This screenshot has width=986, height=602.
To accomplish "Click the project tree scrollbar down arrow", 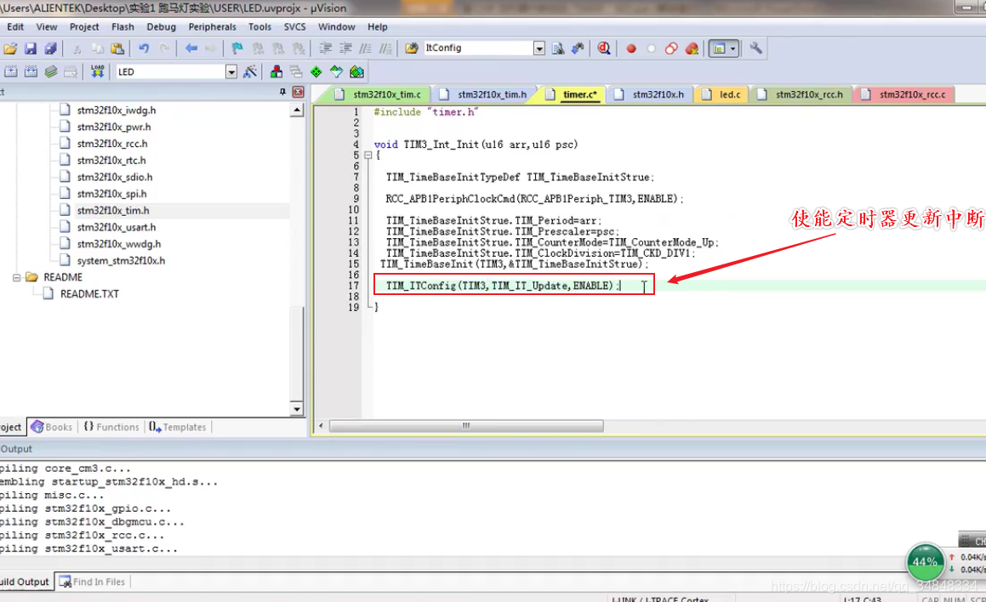I will point(297,409).
